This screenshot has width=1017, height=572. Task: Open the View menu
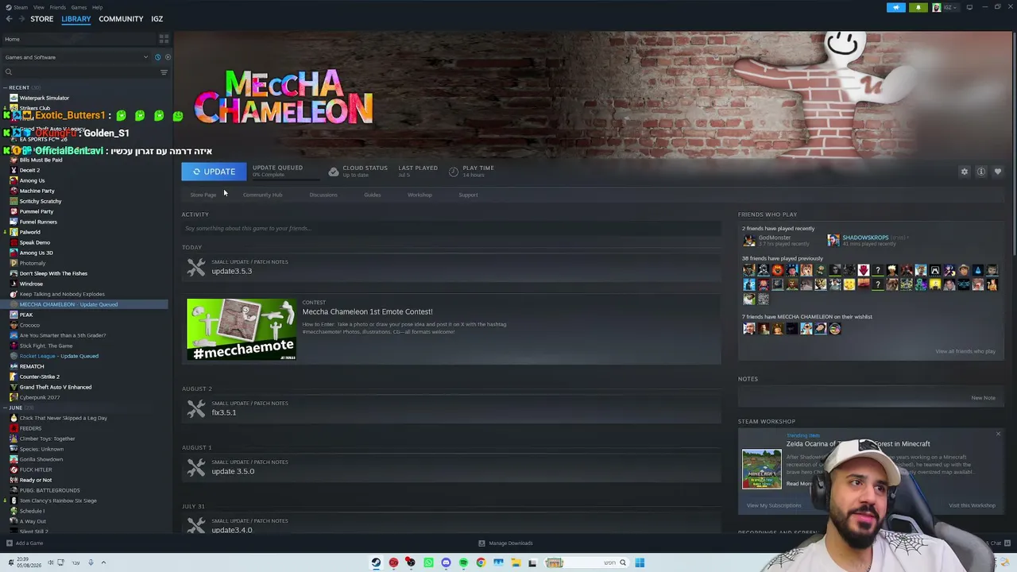tap(38, 7)
